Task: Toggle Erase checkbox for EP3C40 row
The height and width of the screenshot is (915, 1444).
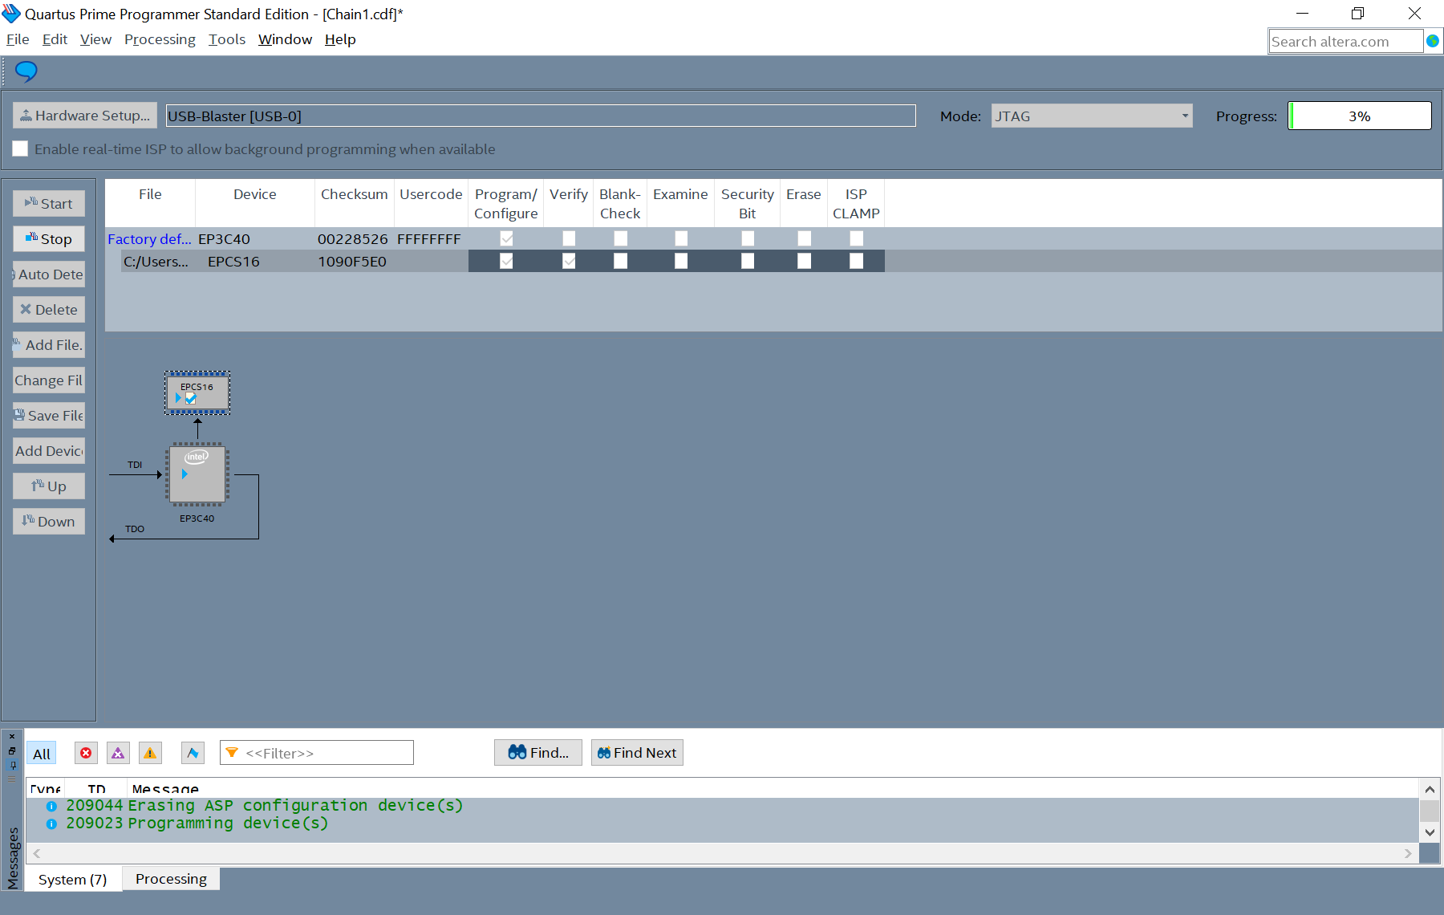Action: pyautogui.click(x=805, y=238)
